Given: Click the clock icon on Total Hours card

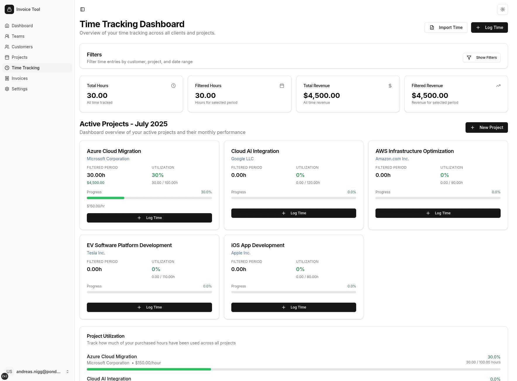Looking at the screenshot, I should pos(173,85).
